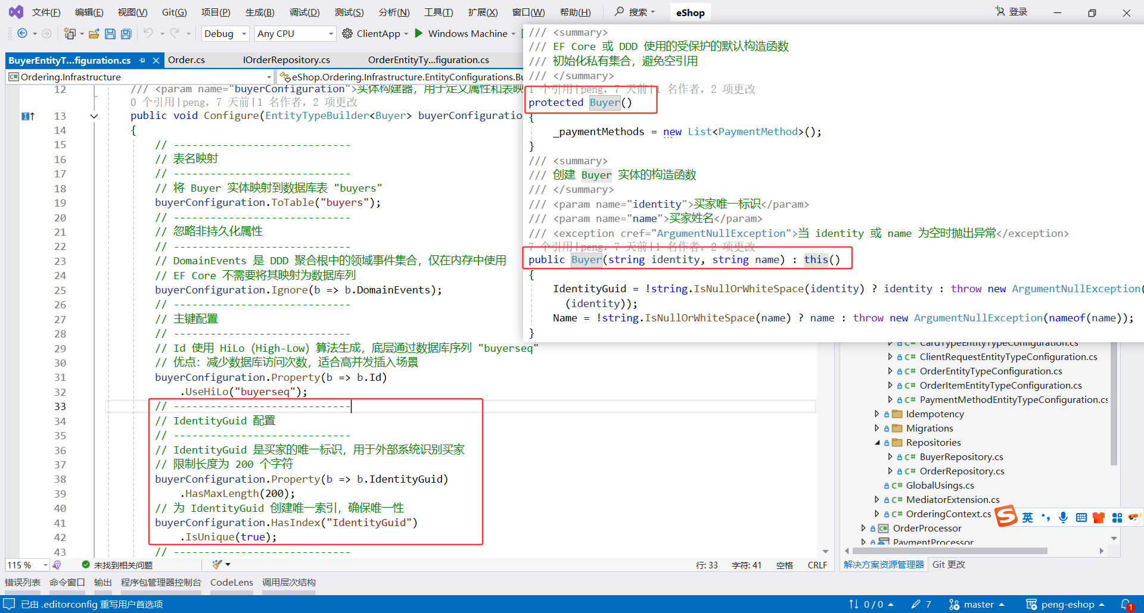Screen dimensions: 1144x613
Task: Pin the BuyerEntityTypeConfiguration tab
Action: (142, 60)
